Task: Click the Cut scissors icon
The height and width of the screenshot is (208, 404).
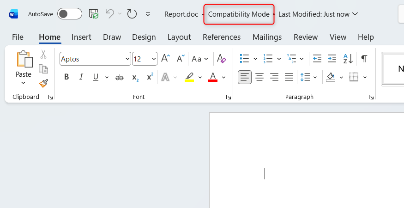Action: 43,54
